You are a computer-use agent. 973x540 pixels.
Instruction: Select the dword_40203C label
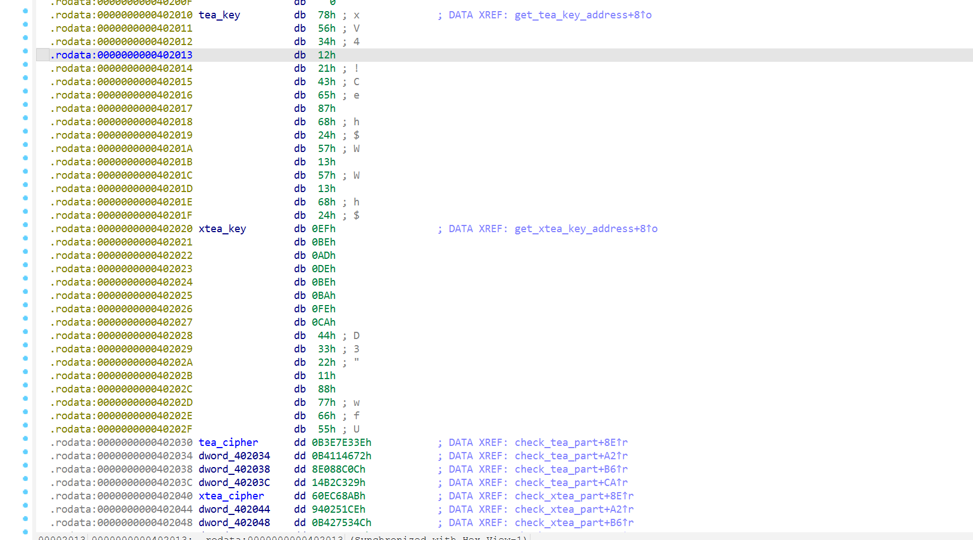click(234, 483)
